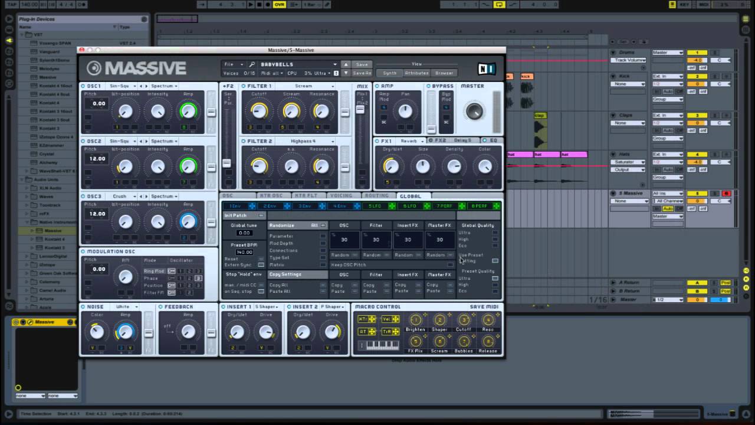The image size is (755, 425).
Task: Open the Massive File menu dropdown
Action: 232,64
